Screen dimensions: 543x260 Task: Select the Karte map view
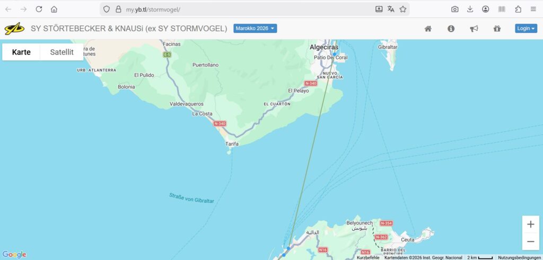[x=21, y=52]
